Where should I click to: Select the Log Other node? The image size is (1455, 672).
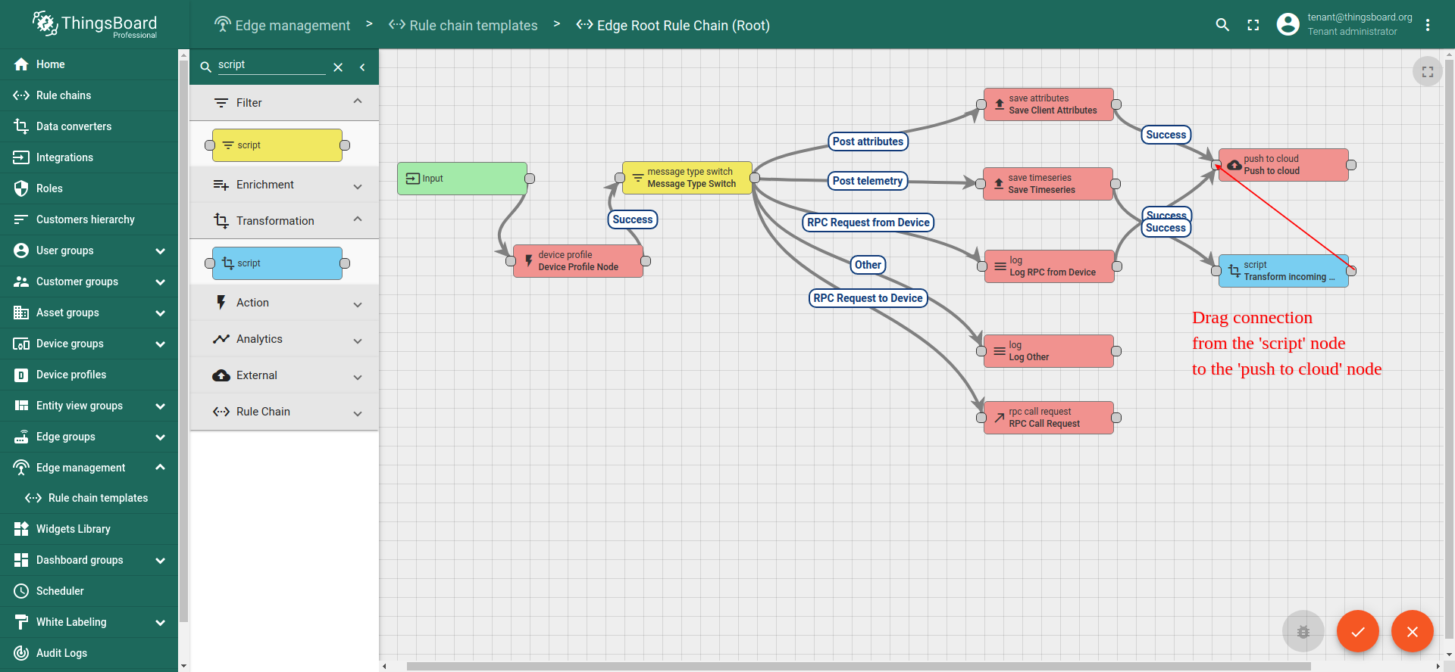(x=1049, y=351)
